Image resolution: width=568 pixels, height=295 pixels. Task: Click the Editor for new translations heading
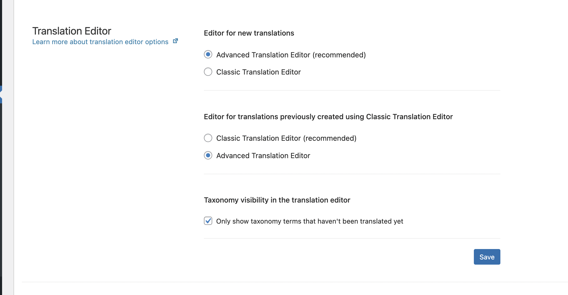pyautogui.click(x=249, y=33)
